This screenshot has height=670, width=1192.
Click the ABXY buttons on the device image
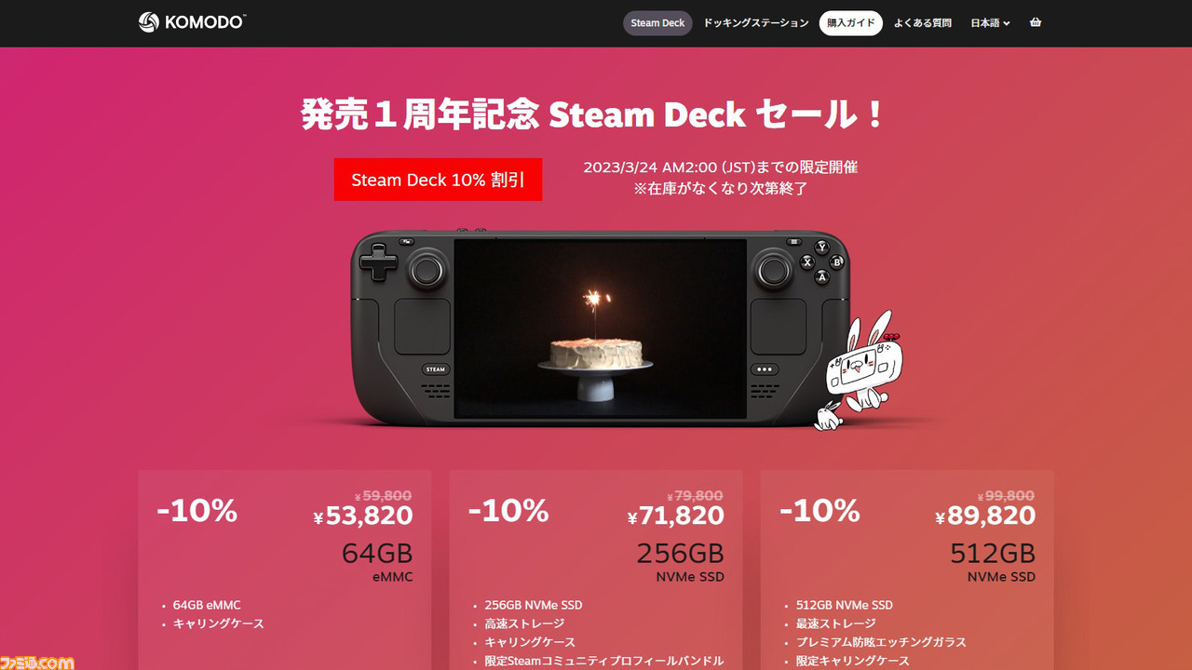pos(822,261)
